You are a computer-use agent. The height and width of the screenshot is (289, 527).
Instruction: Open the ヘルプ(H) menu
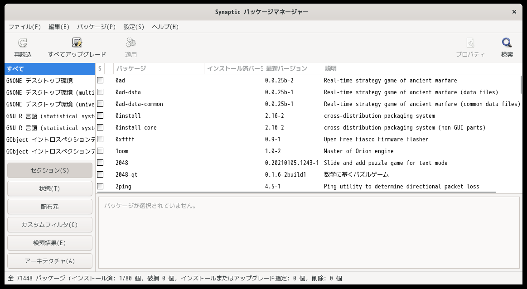165,27
